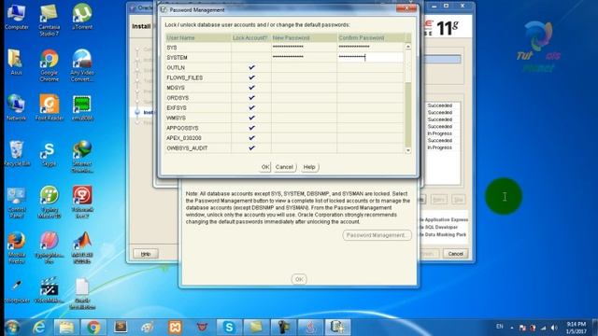Open the TypingMaster Pro pink icon

[x=50, y=247]
